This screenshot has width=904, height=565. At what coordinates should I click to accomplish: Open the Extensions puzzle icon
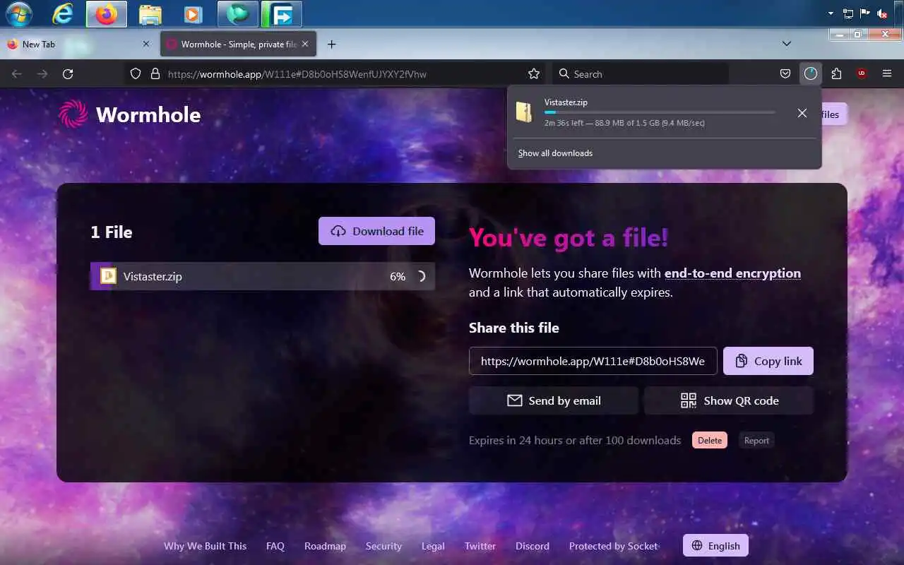click(836, 73)
